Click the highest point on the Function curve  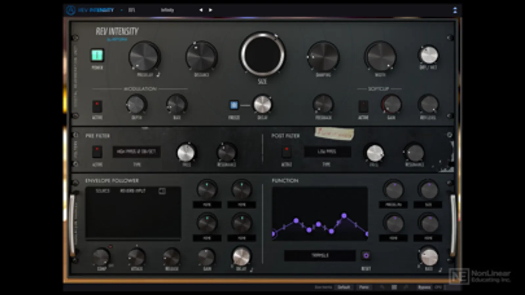tap(344, 216)
